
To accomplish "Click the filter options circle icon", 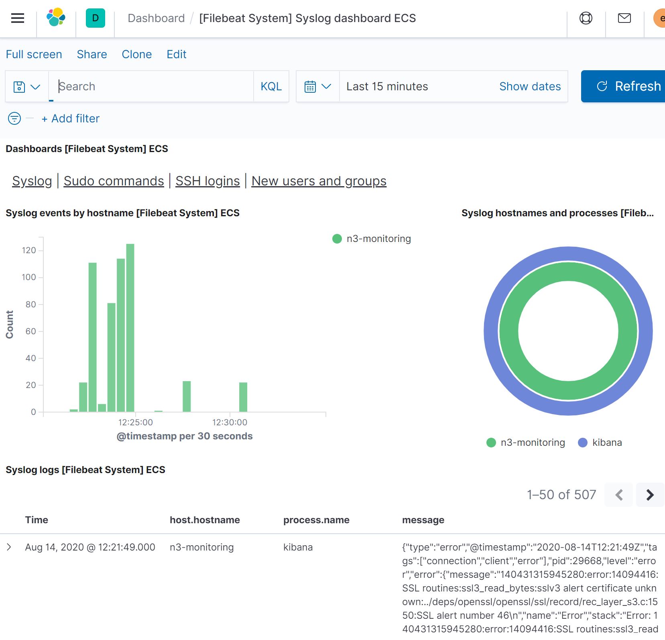I will (x=14, y=118).
